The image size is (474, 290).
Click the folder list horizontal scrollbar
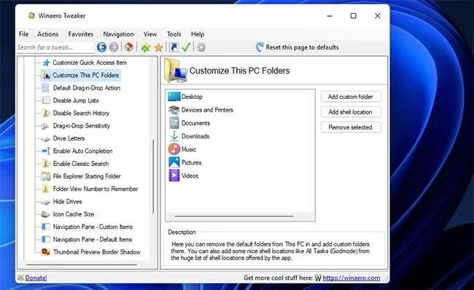click(x=234, y=216)
